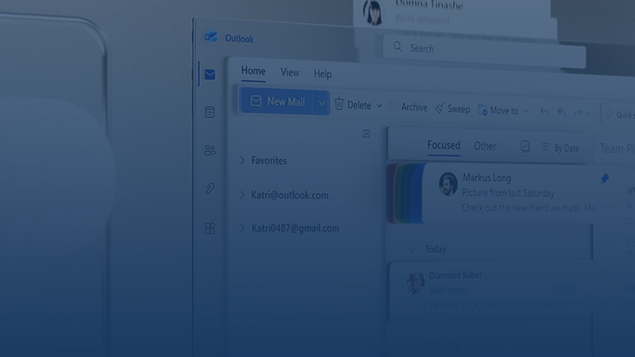Click the Katri@outlook.com account label

click(x=290, y=195)
